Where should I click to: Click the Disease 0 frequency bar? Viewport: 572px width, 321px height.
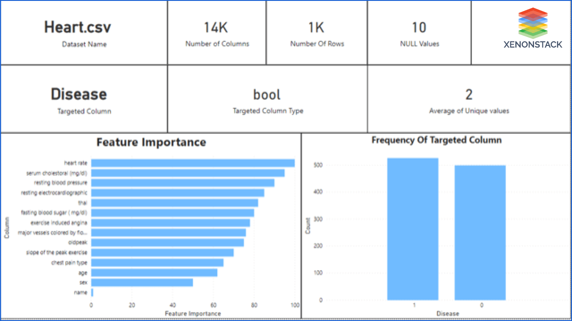pyautogui.click(x=480, y=232)
